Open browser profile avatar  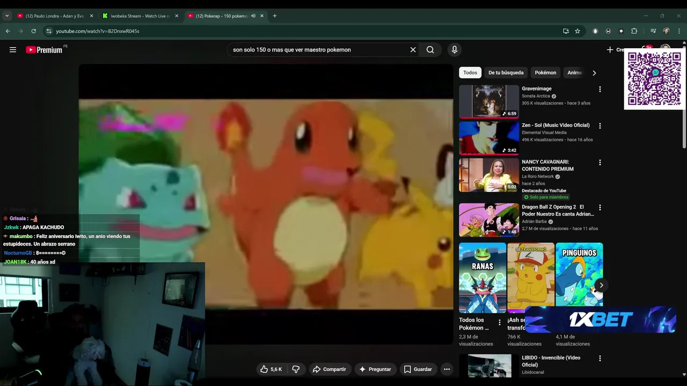pos(666,31)
